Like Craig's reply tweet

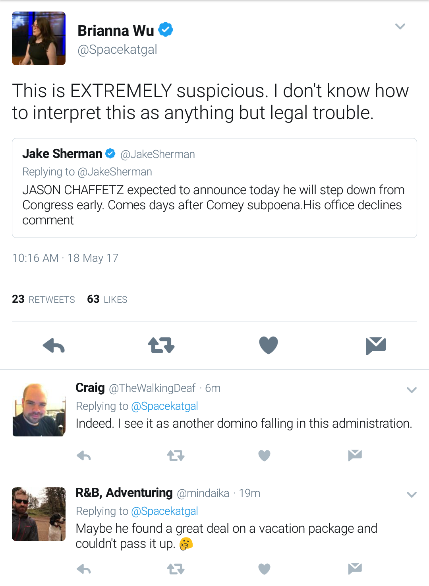point(264,456)
